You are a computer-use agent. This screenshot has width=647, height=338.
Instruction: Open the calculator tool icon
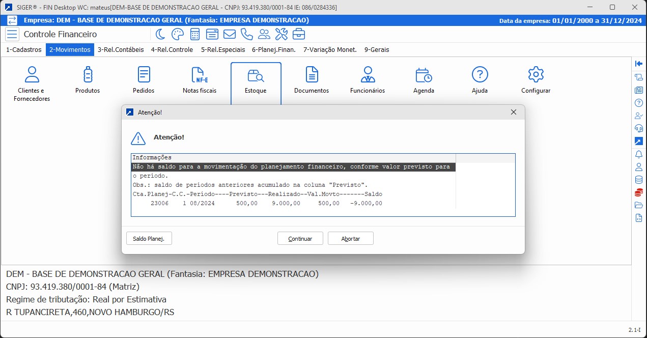[x=194, y=34]
